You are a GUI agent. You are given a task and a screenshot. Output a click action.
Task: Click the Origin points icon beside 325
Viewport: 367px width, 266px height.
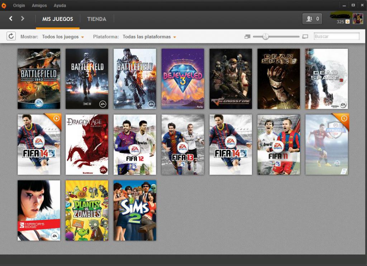point(348,22)
